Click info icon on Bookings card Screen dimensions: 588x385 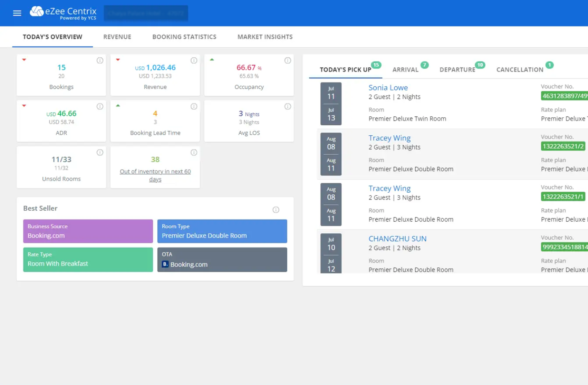(x=100, y=61)
